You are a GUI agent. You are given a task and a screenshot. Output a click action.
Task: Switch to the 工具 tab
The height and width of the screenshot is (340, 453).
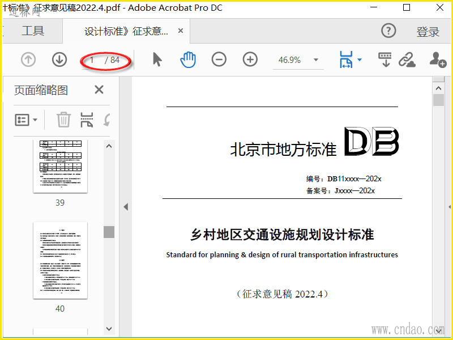tap(33, 31)
